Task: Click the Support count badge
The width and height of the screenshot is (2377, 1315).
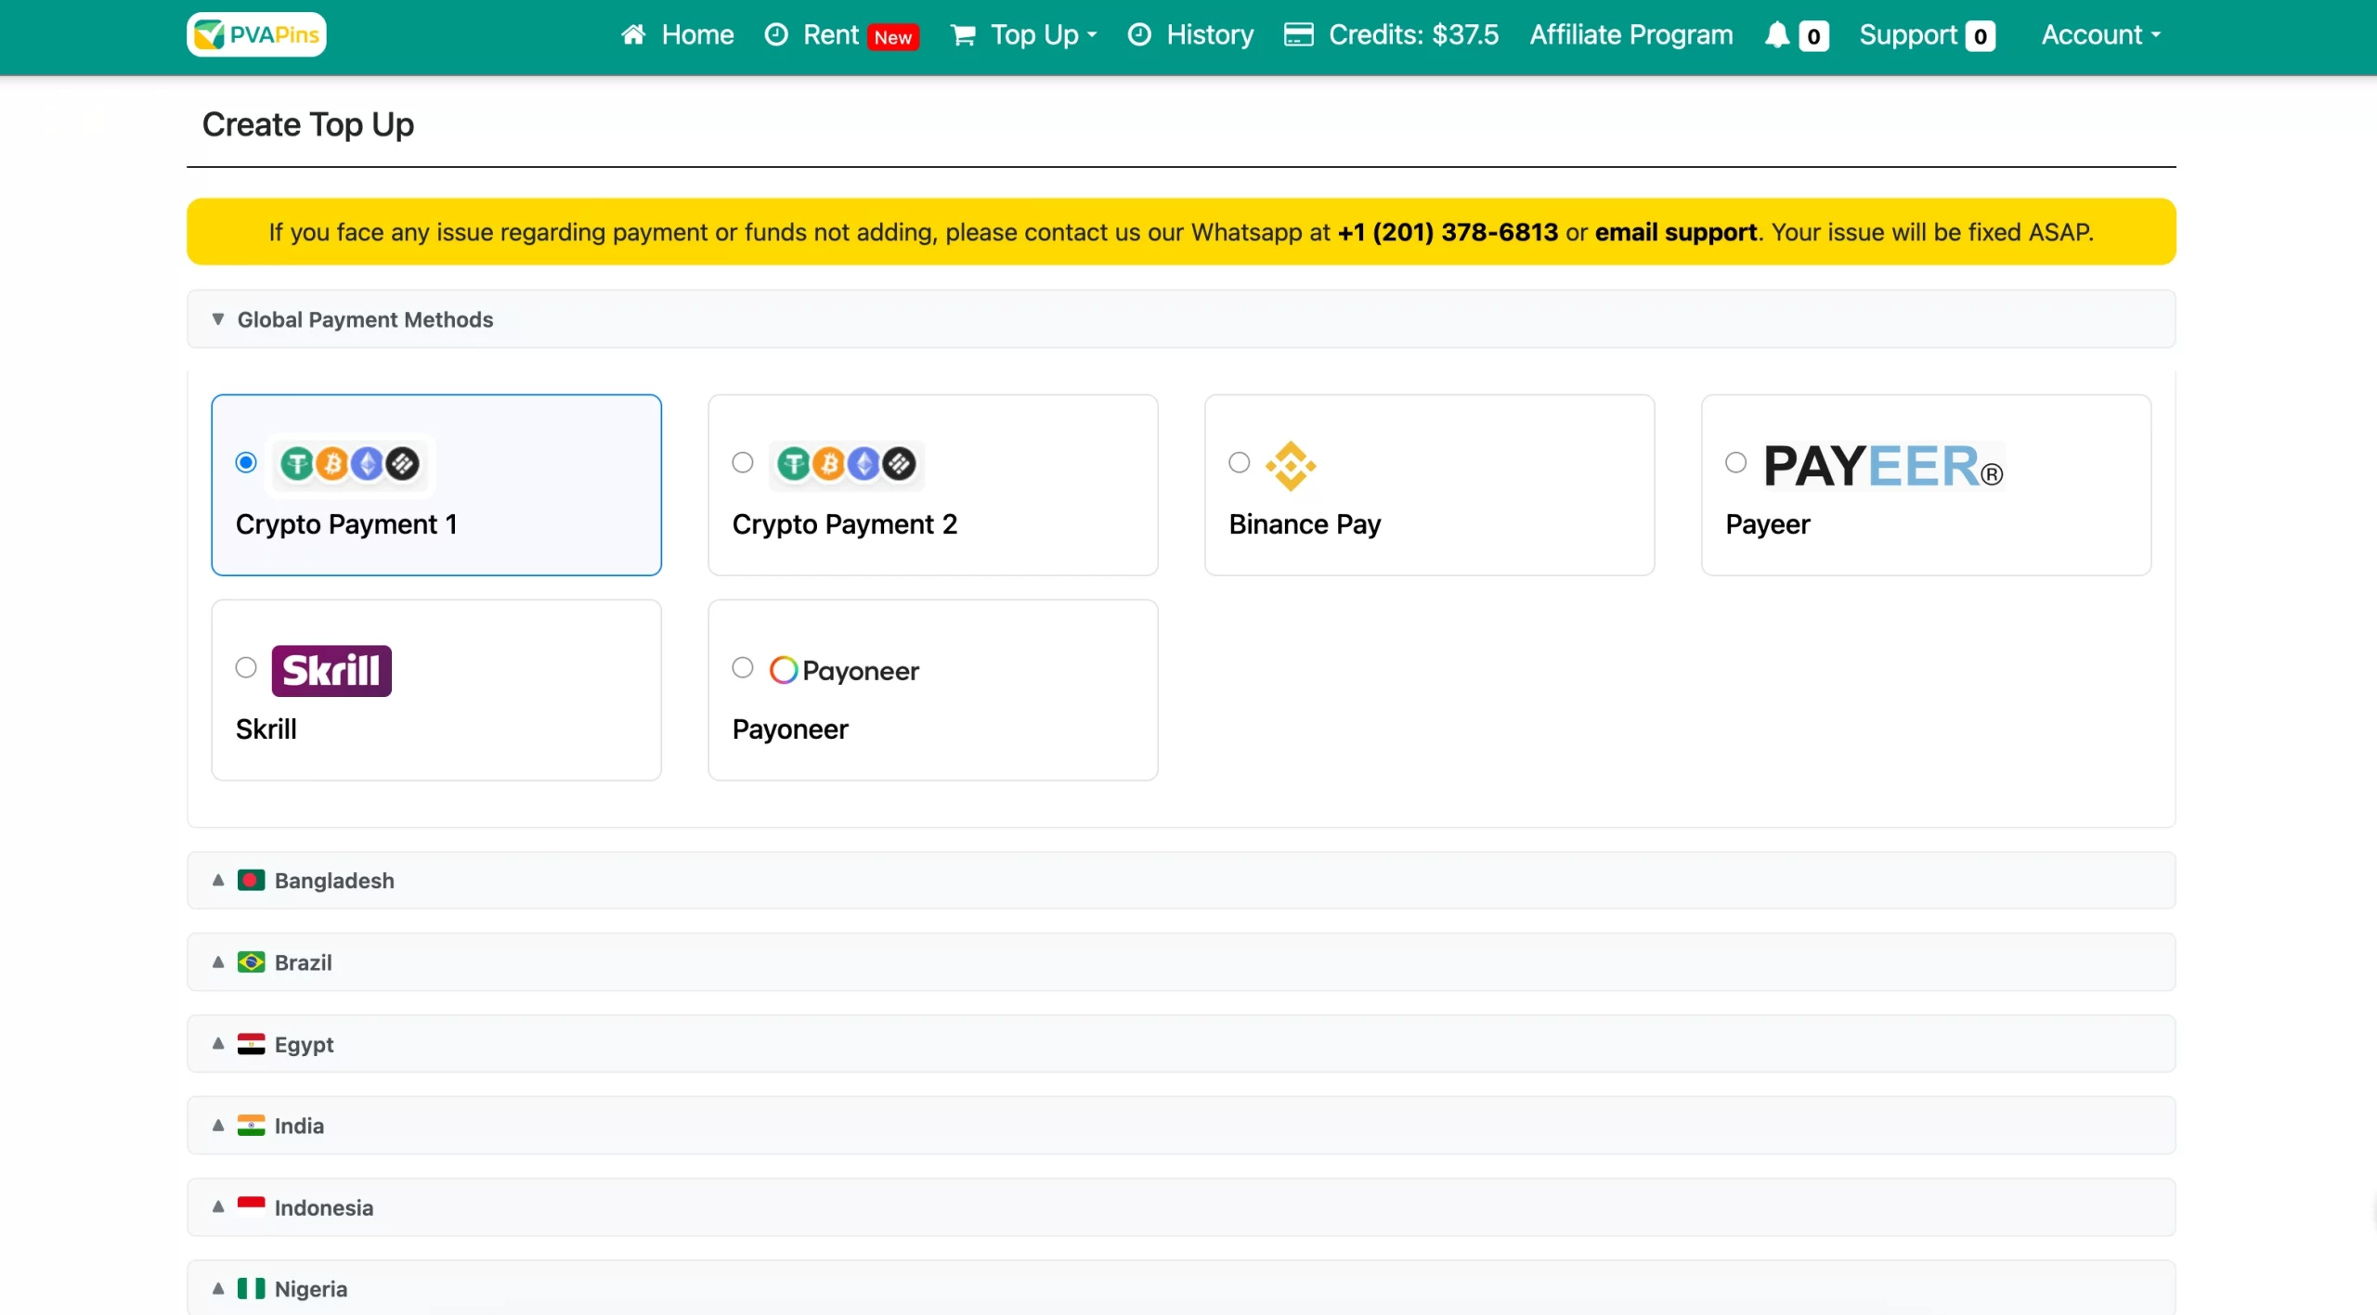Action: (x=1981, y=36)
